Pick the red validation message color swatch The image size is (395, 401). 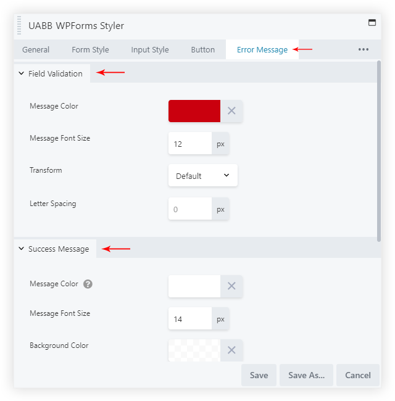pyautogui.click(x=194, y=111)
